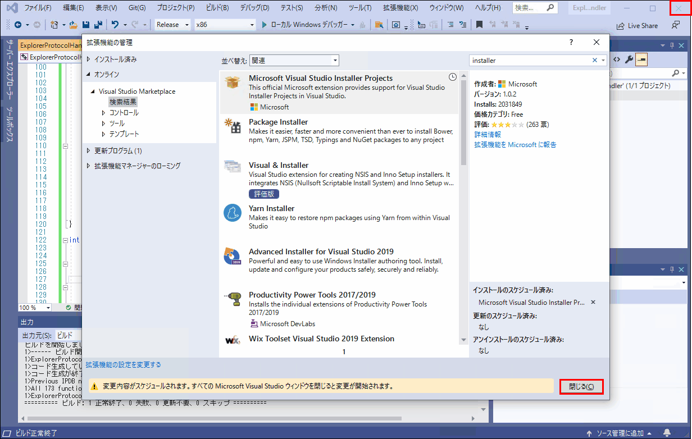
Task: Open the 詳細情報 link
Action: pos(488,135)
